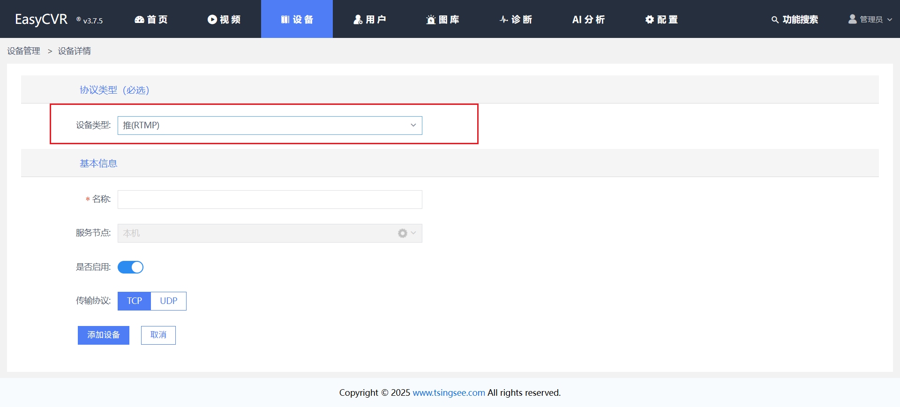
Task: Click the user icon beside 用户
Action: (358, 19)
